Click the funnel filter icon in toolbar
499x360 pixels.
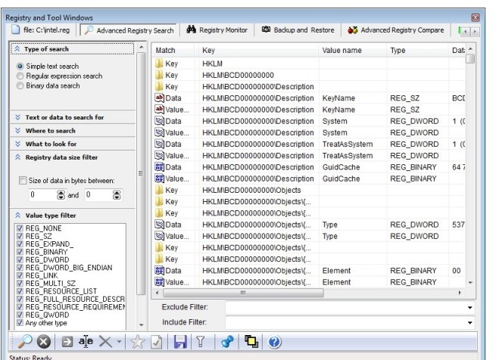click(x=200, y=342)
